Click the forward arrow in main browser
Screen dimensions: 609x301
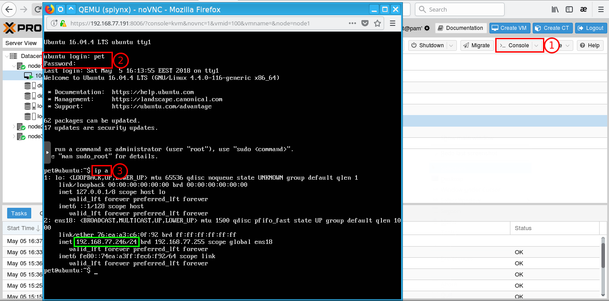click(24, 9)
